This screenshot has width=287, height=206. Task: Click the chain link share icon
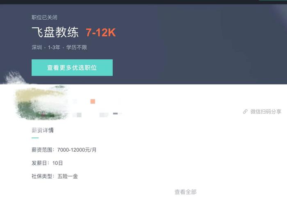pos(245,112)
